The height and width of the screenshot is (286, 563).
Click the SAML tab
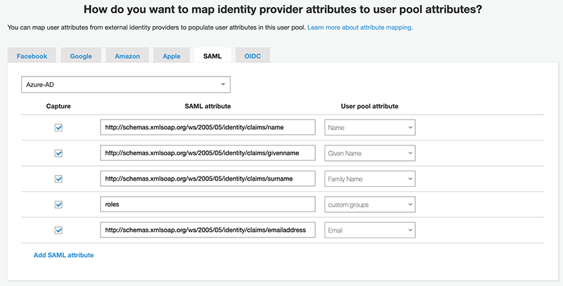point(212,56)
